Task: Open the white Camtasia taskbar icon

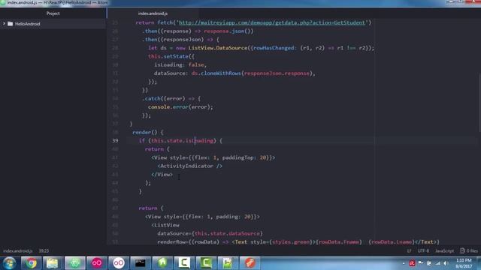Action: click(184, 263)
